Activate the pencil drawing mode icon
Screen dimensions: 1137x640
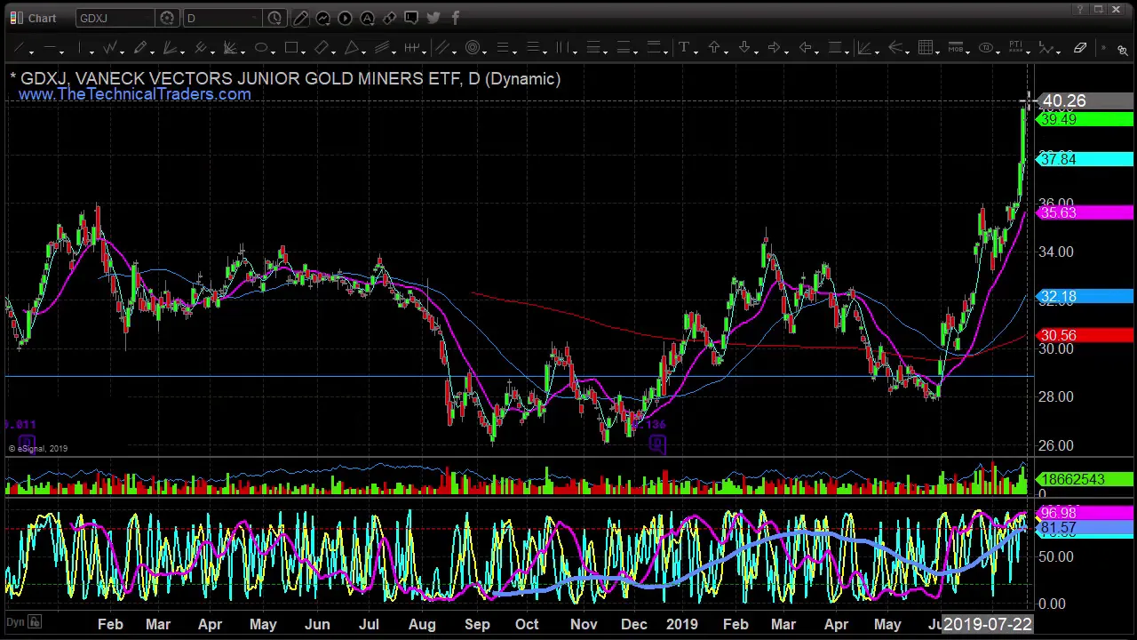tap(300, 18)
